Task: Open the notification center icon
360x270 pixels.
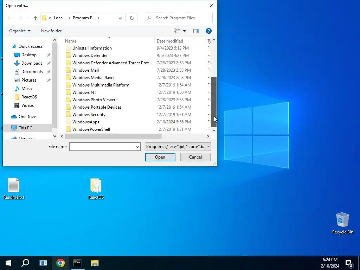Action: click(x=349, y=263)
